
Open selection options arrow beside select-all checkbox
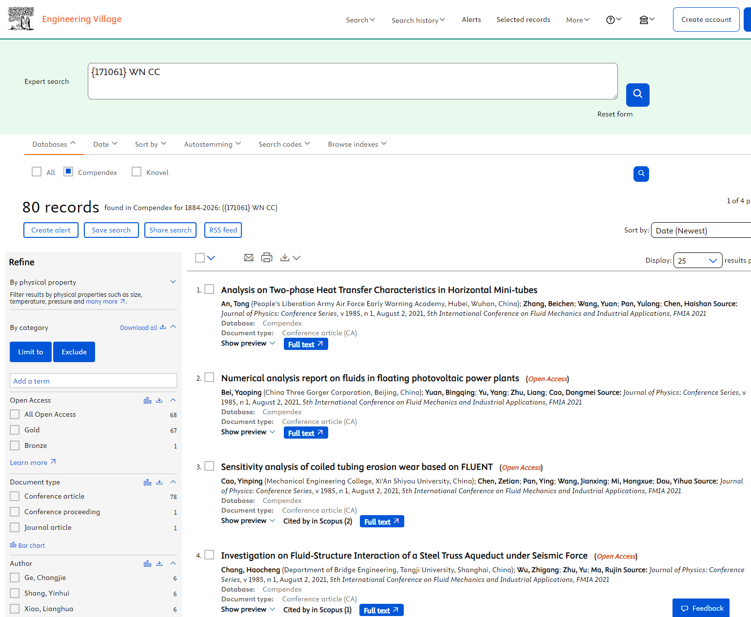tap(211, 258)
